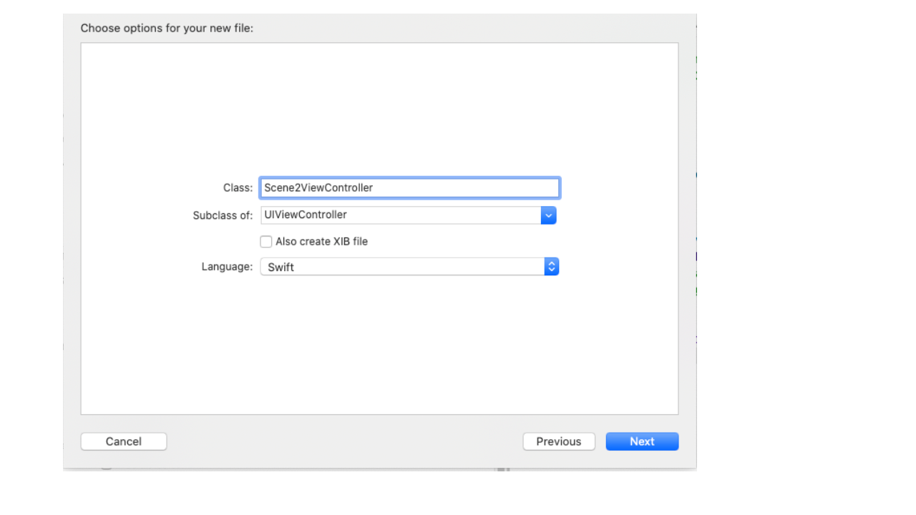Screen dimensions: 916x515
Task: Click the 'Language:' label
Action: (227, 267)
